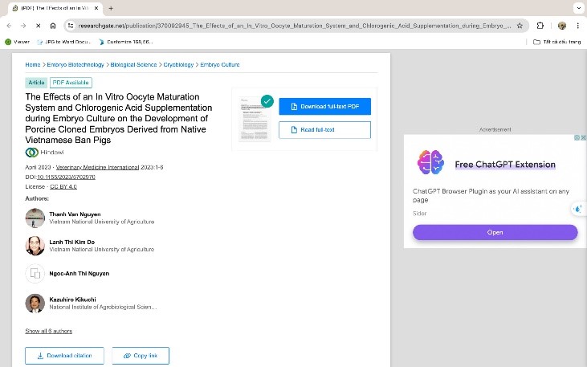Click the browser home icon
The width and height of the screenshot is (587, 367).
(x=53, y=26)
